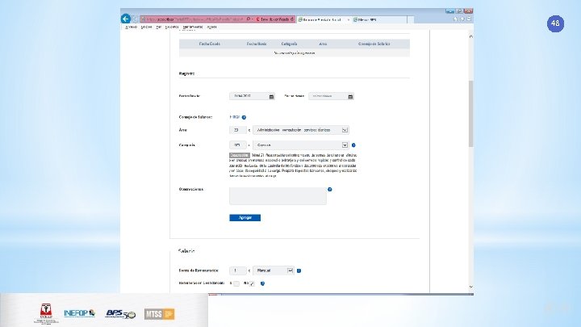Click the vertical scrollbar thumb
This screenshot has height=327, width=581.
coord(471,114)
